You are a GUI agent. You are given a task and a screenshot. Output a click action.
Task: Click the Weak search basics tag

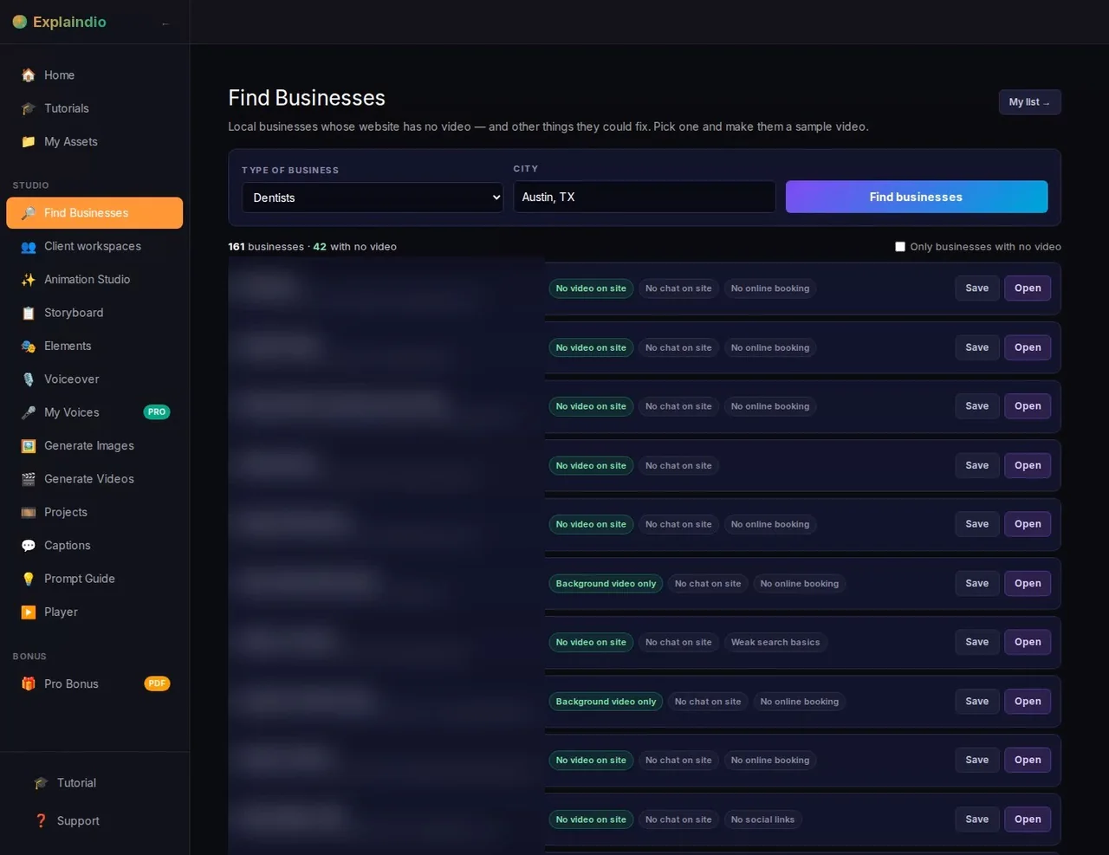pyautogui.click(x=775, y=642)
